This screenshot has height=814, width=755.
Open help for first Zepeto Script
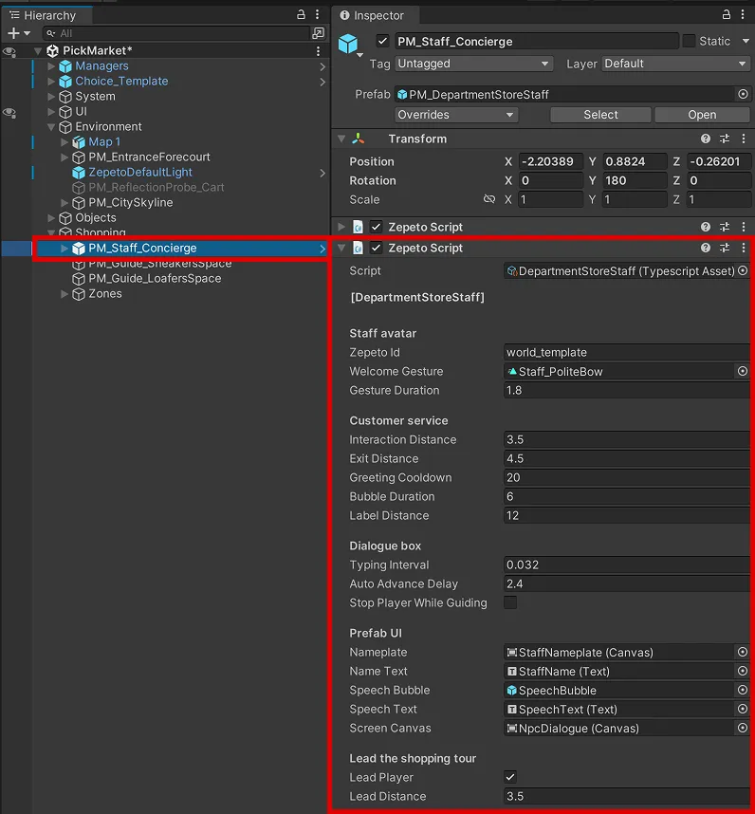tap(705, 227)
